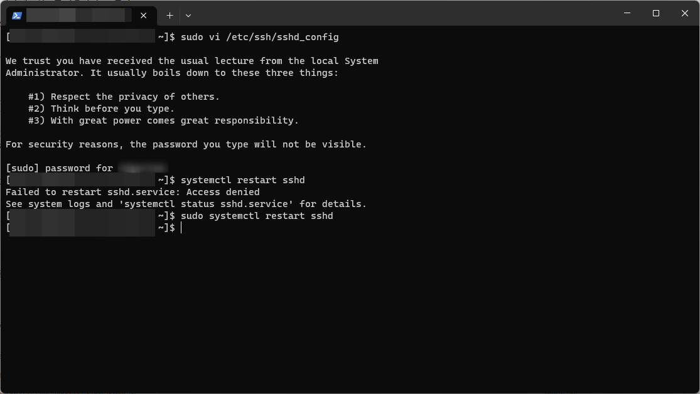Screen dimensions: 700x394
Task: Click the "We trust you have received" lecture line
Action: point(192,61)
